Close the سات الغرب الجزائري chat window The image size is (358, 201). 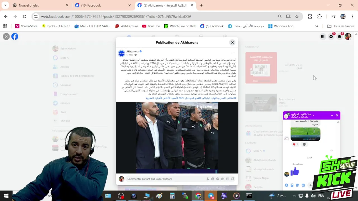(x=337, y=115)
